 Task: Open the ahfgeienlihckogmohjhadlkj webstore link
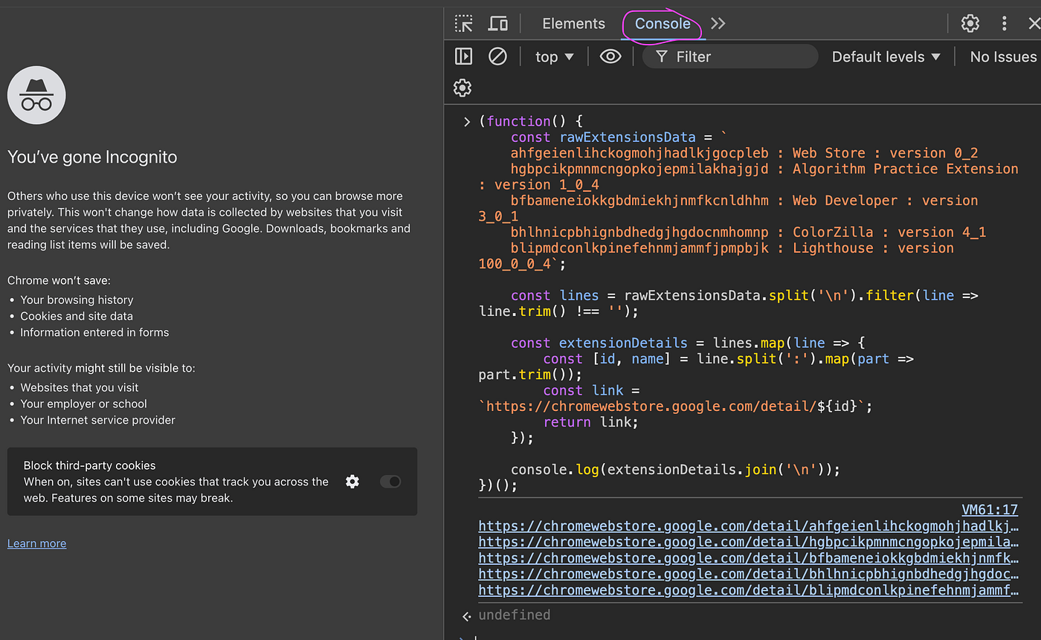(749, 526)
